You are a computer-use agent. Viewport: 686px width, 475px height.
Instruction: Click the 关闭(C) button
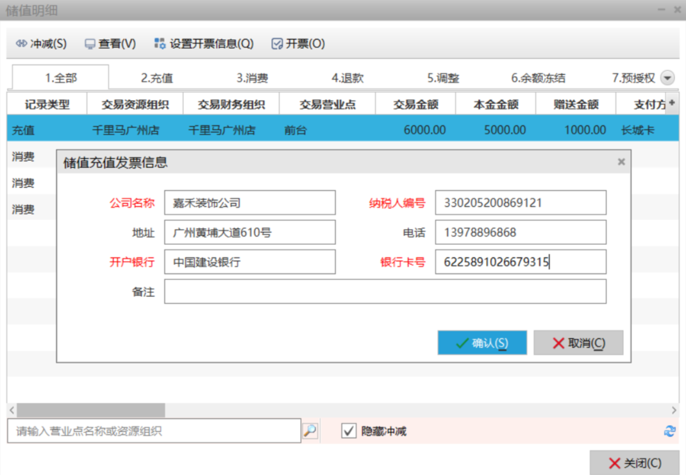click(x=635, y=463)
